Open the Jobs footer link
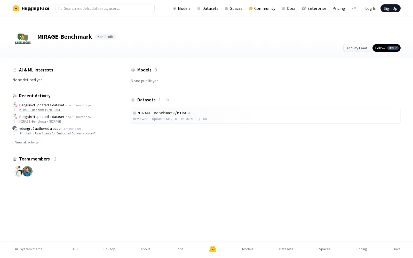Viewport: 413px width, 258px height. 180,249
